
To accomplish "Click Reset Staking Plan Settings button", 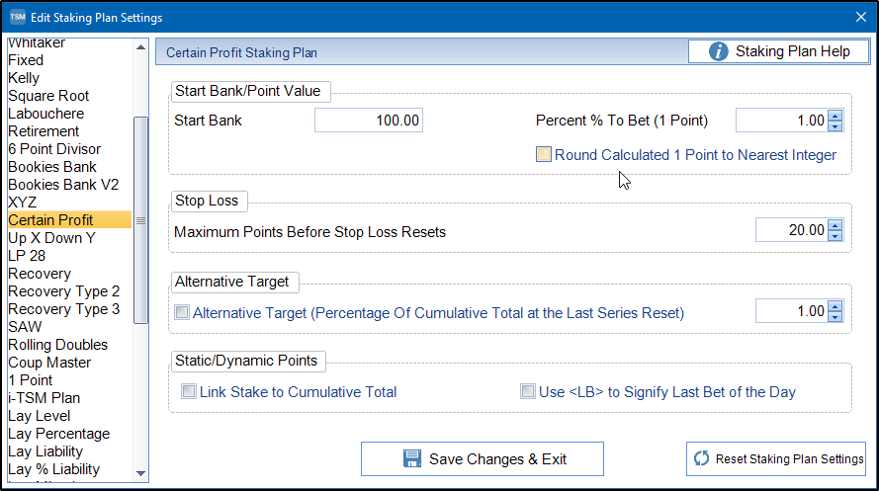I will [x=776, y=458].
